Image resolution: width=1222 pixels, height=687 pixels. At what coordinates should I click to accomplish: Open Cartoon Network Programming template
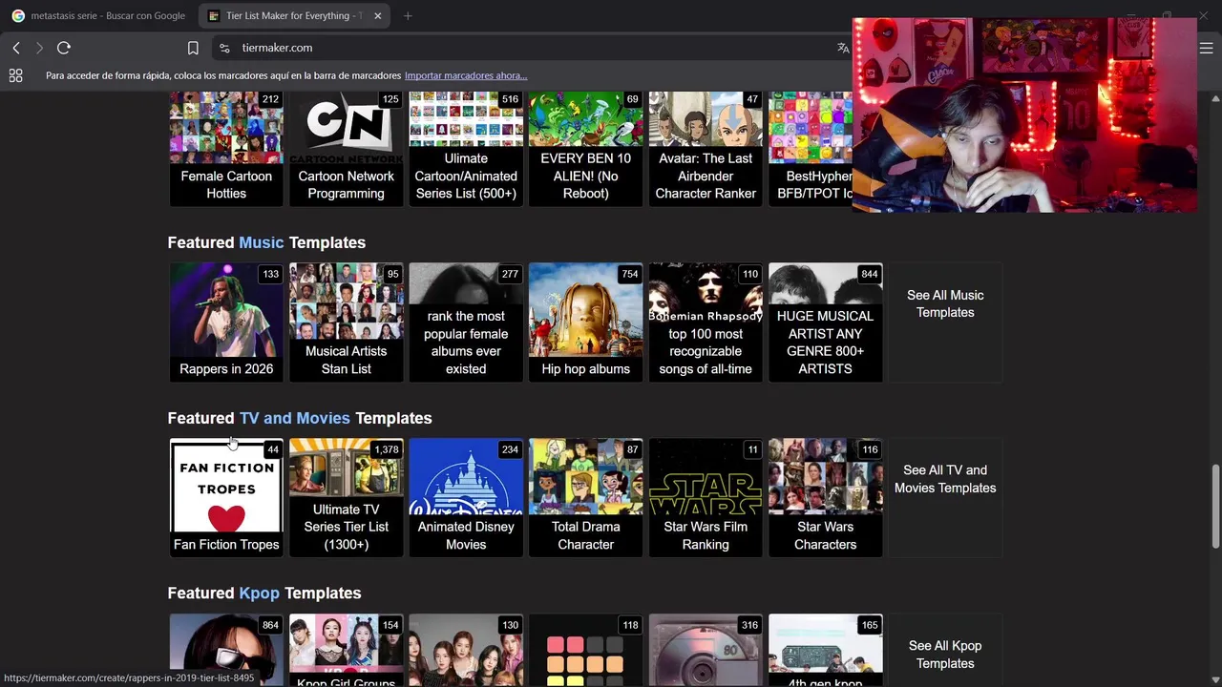(347, 149)
